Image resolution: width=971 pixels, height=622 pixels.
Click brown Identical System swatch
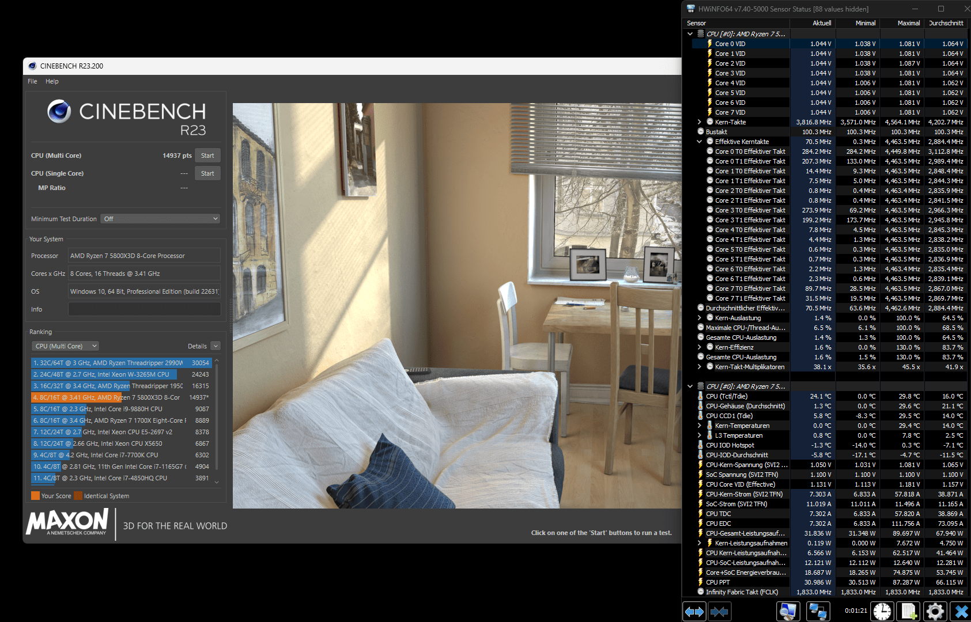tap(78, 496)
